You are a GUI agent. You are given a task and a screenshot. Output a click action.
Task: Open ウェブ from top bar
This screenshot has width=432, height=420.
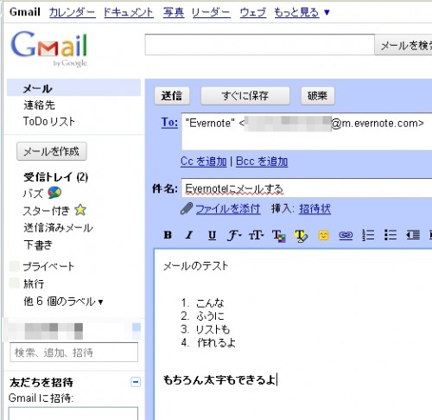pos(253,12)
